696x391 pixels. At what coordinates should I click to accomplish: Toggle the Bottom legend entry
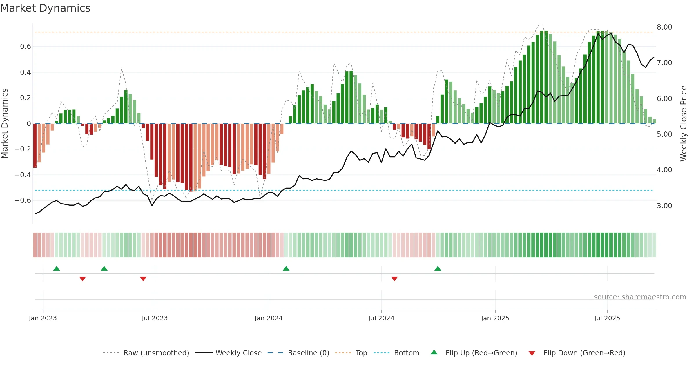pos(396,353)
